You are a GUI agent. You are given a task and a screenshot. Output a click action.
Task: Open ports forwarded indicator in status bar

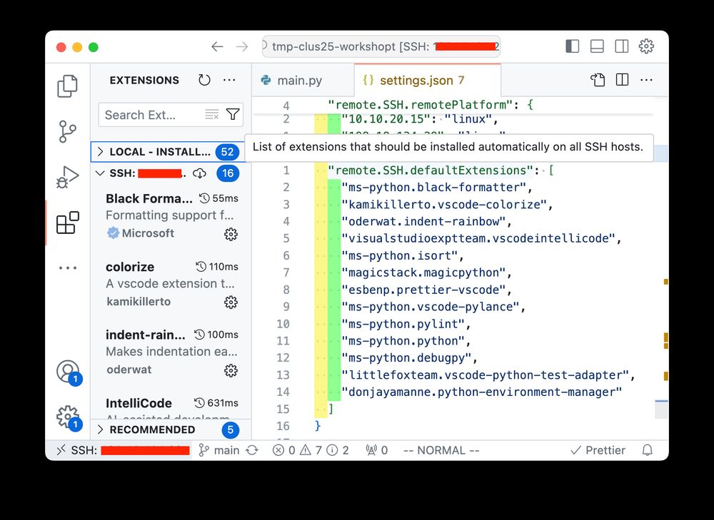(x=376, y=450)
